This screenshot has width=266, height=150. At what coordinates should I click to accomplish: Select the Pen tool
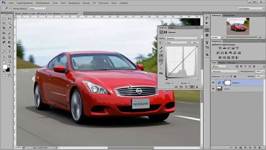tap(4, 52)
